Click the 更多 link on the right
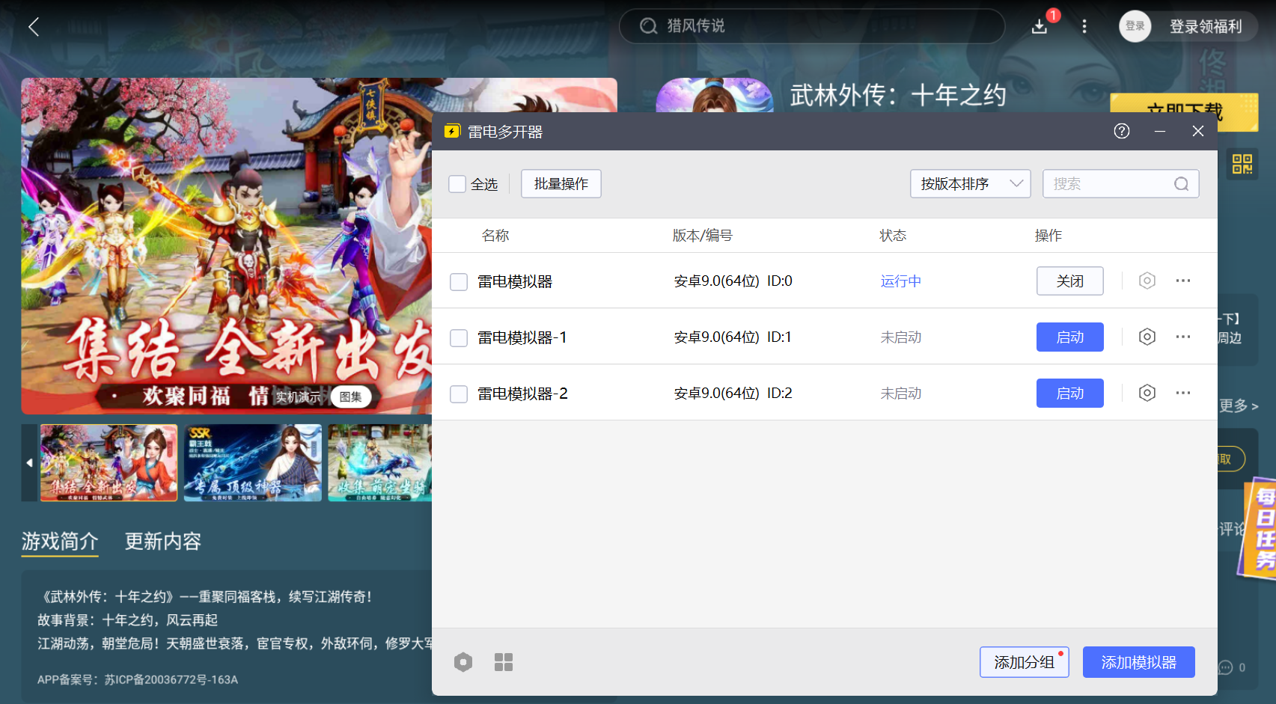Viewport: 1276px width, 704px height. 1239,405
